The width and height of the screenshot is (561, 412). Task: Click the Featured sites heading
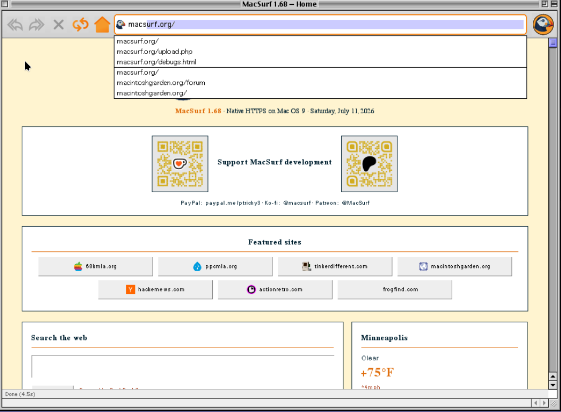[x=275, y=242]
